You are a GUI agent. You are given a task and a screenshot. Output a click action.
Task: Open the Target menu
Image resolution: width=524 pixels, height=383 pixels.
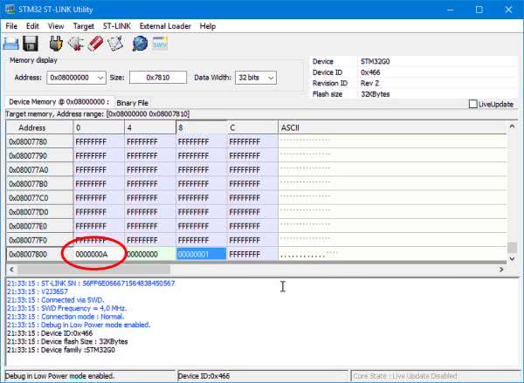(x=84, y=26)
